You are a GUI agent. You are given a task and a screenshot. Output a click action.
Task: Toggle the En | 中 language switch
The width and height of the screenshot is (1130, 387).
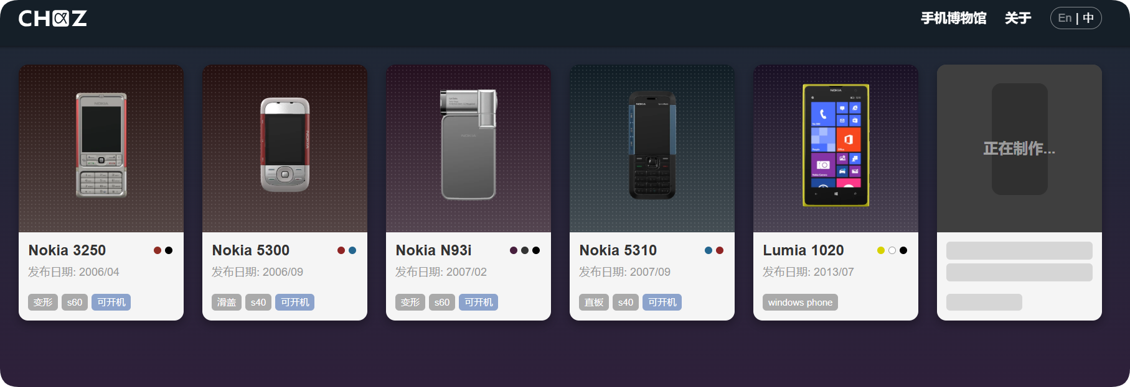[1076, 18]
